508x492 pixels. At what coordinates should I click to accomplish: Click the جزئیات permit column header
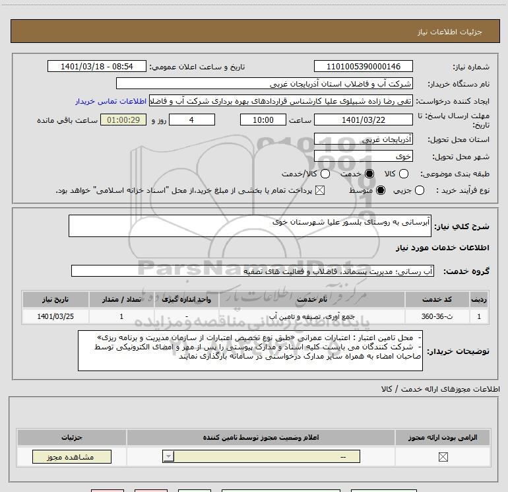pyautogui.click(x=72, y=437)
